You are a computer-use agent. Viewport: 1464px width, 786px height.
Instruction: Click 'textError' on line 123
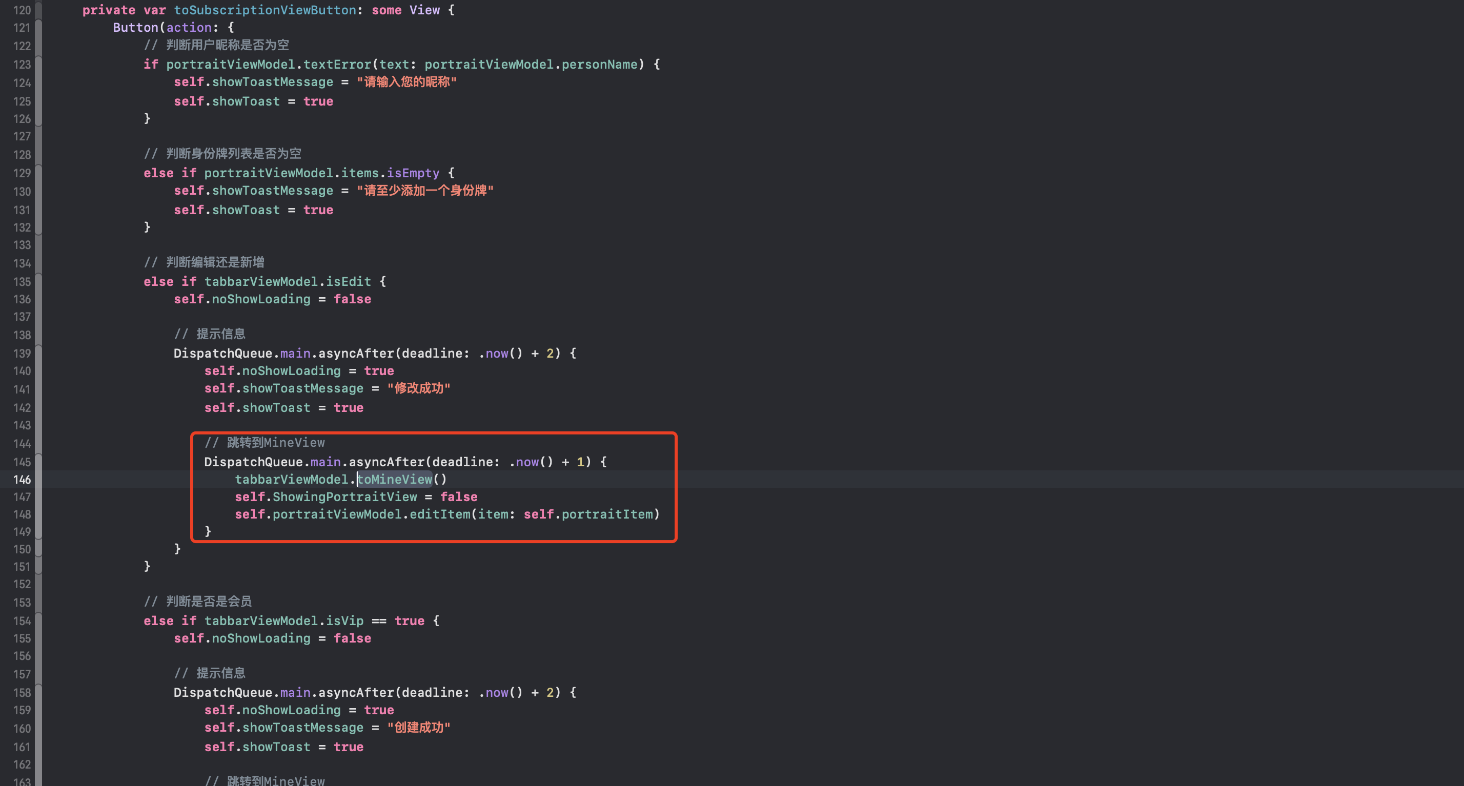point(337,64)
